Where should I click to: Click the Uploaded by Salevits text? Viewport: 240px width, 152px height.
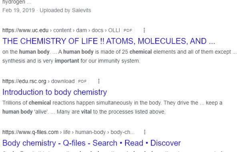pyautogui.click(x=65, y=10)
